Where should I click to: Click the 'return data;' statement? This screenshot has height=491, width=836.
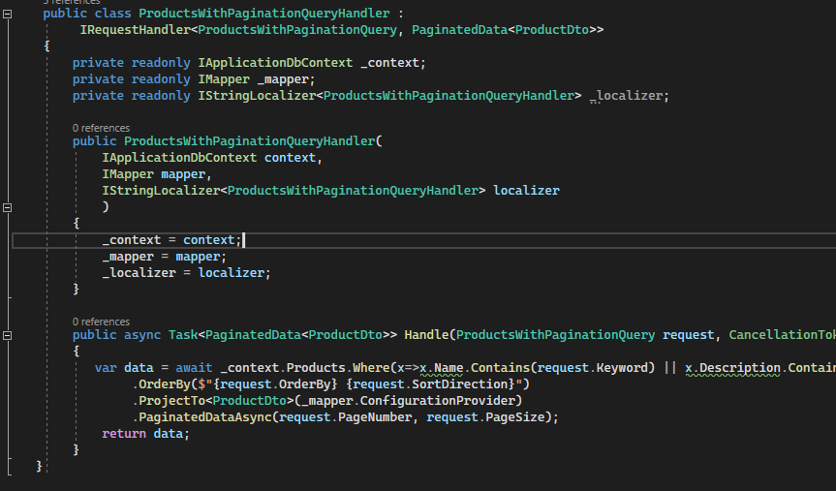pyautogui.click(x=145, y=434)
